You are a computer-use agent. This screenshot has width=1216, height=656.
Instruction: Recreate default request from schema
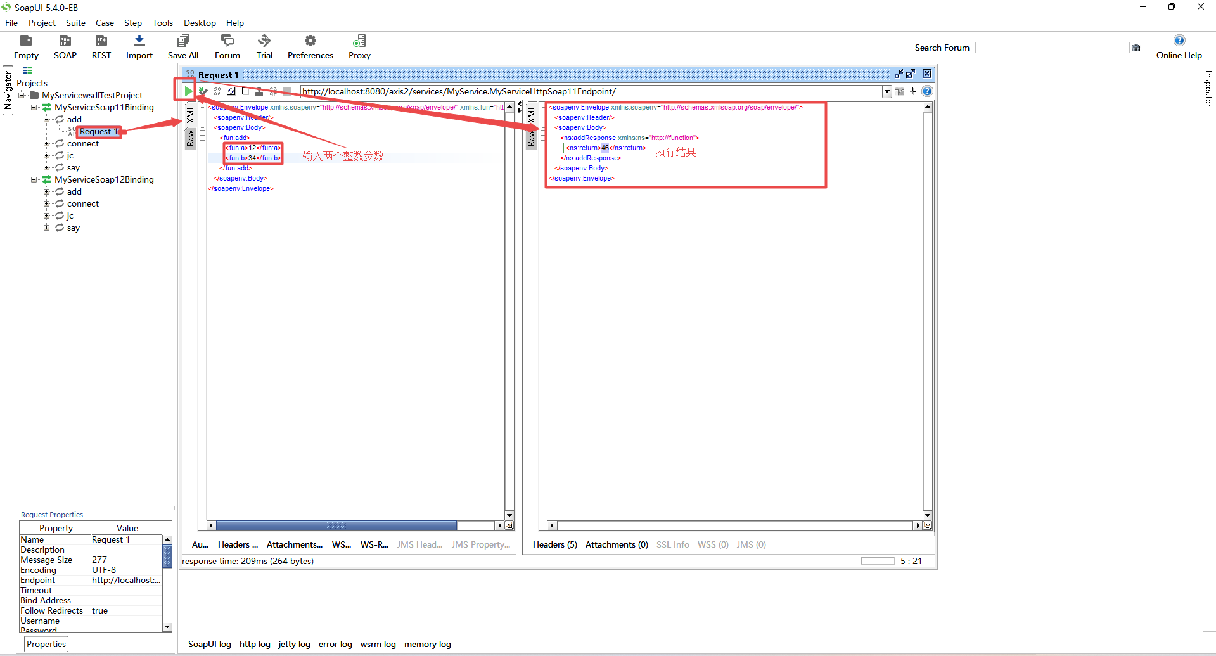tap(231, 91)
